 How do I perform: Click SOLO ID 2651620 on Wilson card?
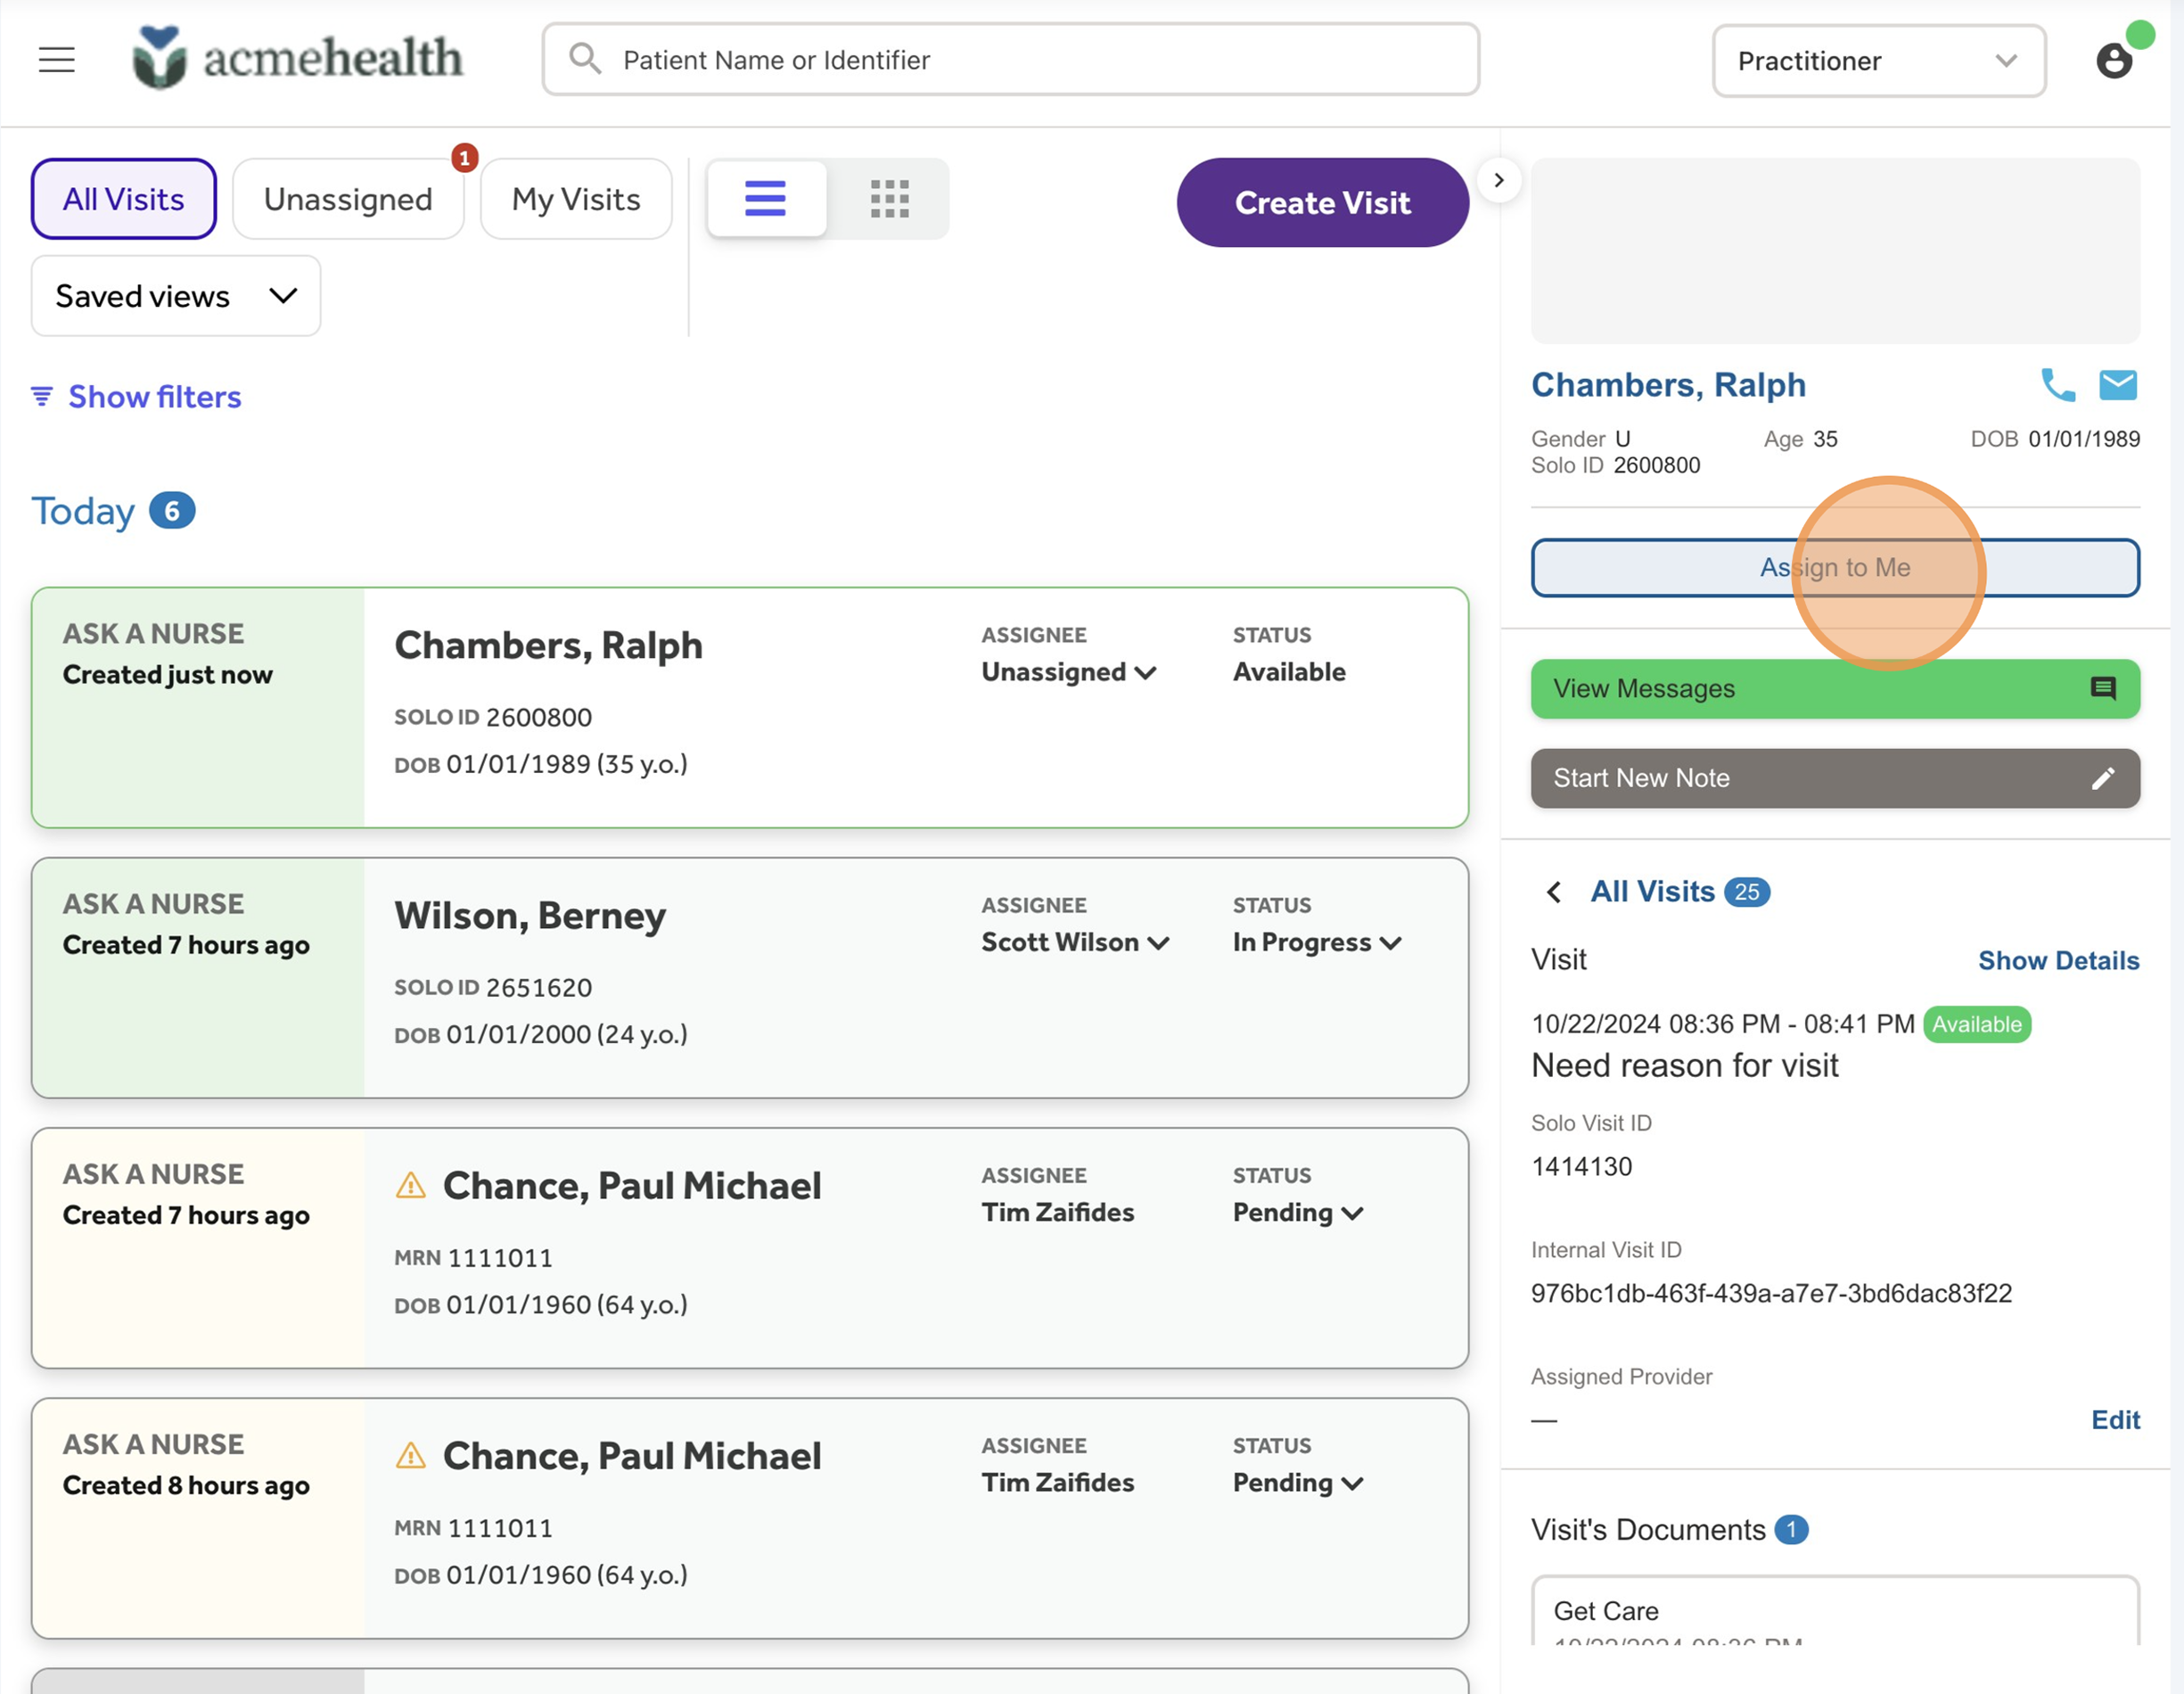(493, 987)
